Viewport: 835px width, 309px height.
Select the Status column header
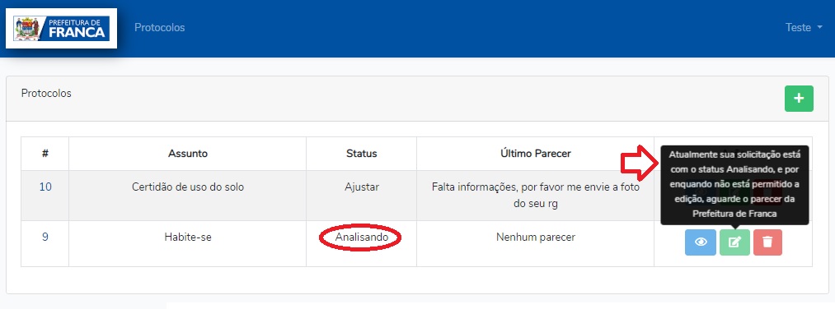click(x=362, y=154)
